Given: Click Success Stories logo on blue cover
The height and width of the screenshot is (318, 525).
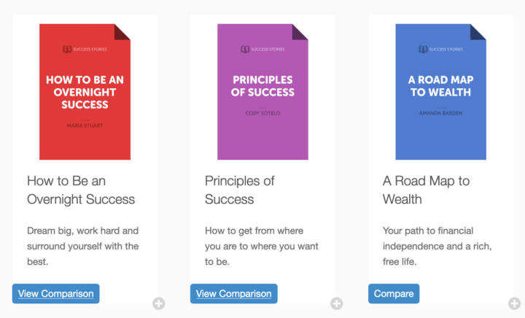Looking at the screenshot, I should tap(440, 50).
